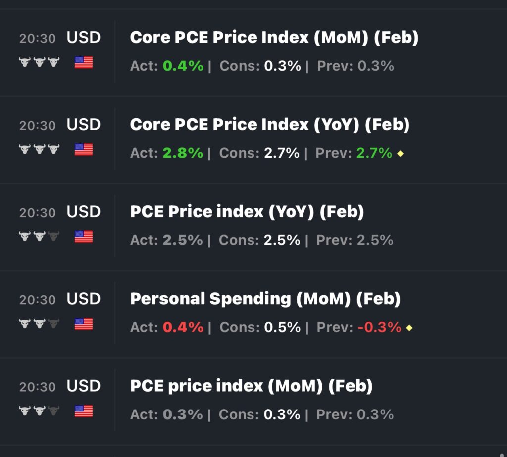
Task: Click red previous value -0.3%
Action: [x=379, y=327]
